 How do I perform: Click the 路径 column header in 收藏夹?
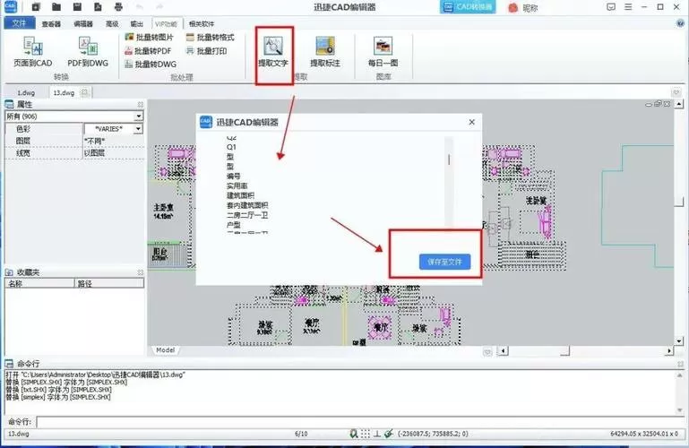point(109,284)
